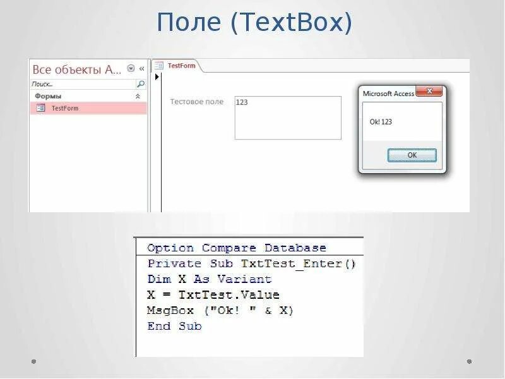Place the cursor on 'Private Sub TxtTest_Enter()' line

[251, 263]
